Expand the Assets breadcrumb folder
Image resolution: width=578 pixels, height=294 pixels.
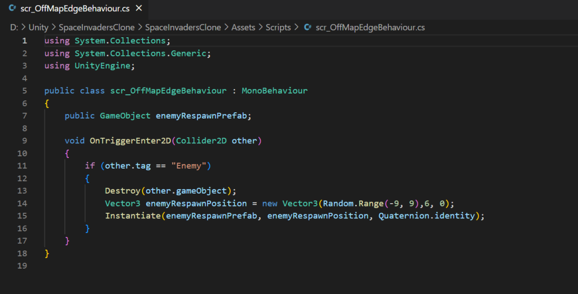243,27
